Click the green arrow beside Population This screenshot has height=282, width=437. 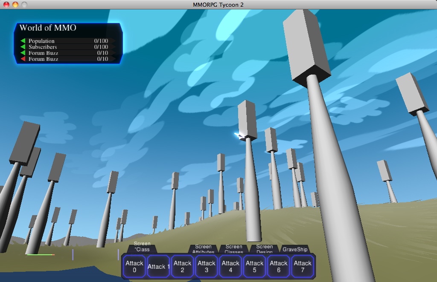pos(23,41)
